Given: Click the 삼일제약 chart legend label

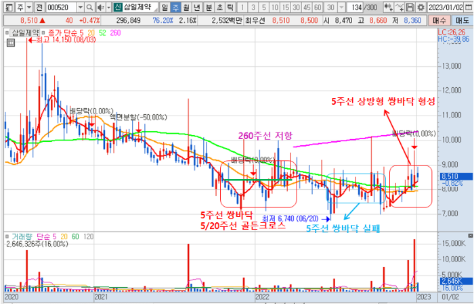Looking at the screenshot, I should (25, 32).
